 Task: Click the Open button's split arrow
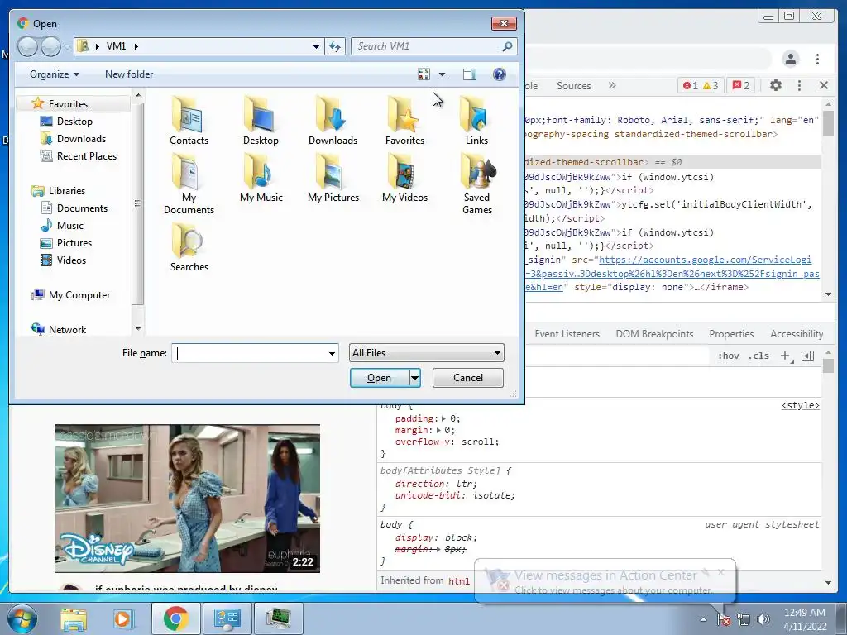[415, 378]
